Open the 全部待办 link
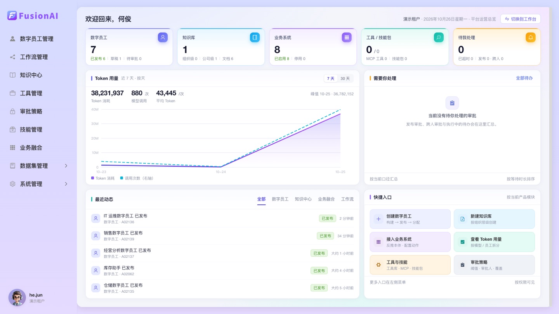Screen dimensions: 559x314 [x=524, y=78]
